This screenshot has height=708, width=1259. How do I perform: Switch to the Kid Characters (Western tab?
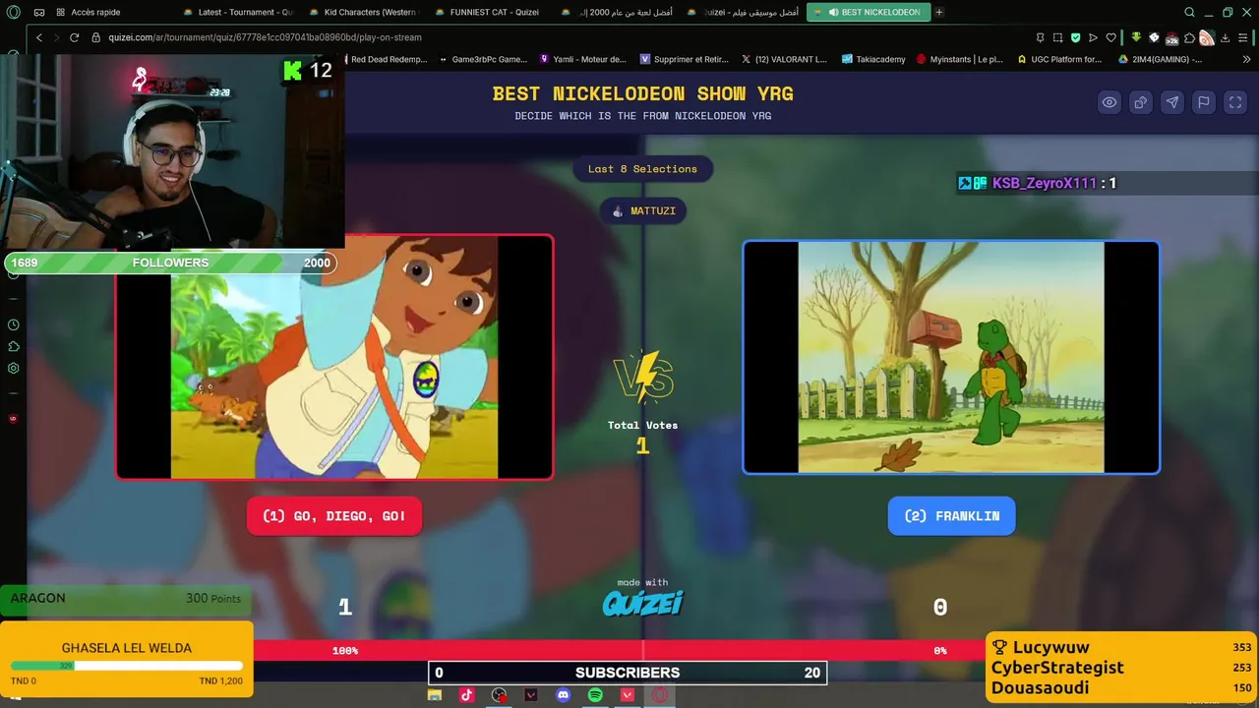[363, 13]
